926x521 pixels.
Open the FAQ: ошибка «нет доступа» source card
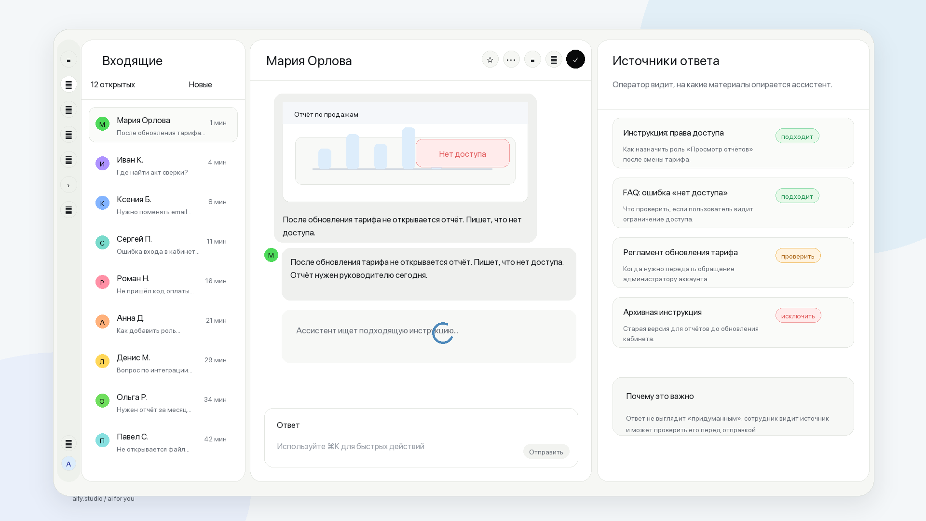pos(733,203)
